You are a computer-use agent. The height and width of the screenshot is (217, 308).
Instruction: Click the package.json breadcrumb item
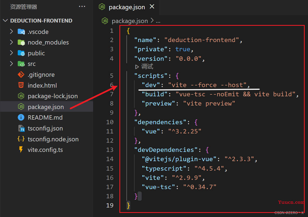pyautogui.click(x=130, y=21)
